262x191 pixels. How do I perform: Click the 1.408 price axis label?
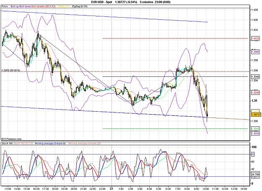(x=254, y=10)
